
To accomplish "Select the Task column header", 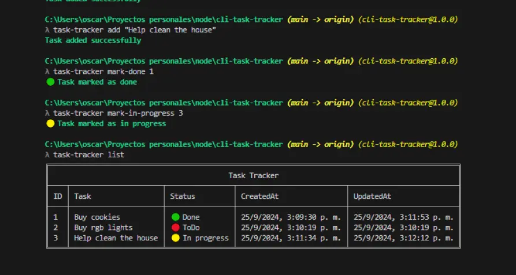I will (83, 196).
